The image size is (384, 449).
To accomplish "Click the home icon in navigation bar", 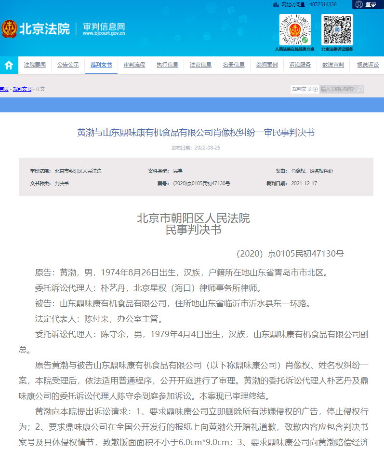I will tap(9, 65).
